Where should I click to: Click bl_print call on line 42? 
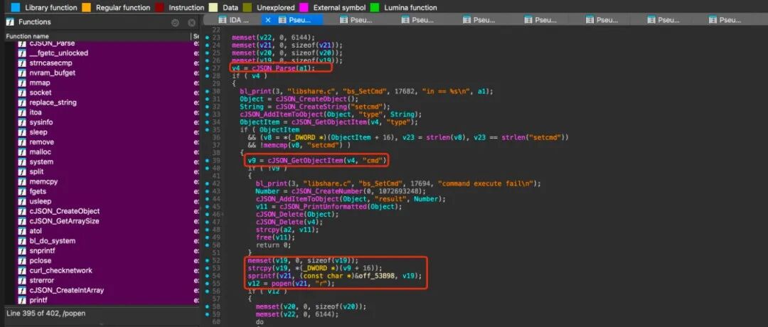[x=271, y=183]
